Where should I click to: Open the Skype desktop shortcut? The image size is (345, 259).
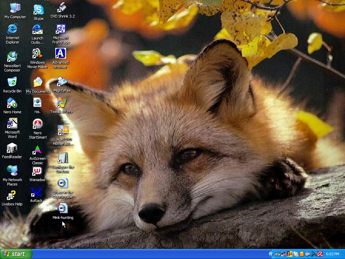click(38, 10)
